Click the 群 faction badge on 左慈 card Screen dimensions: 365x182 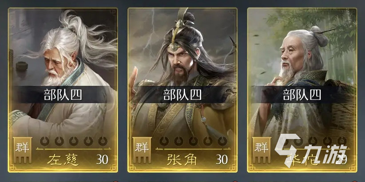click(x=22, y=150)
